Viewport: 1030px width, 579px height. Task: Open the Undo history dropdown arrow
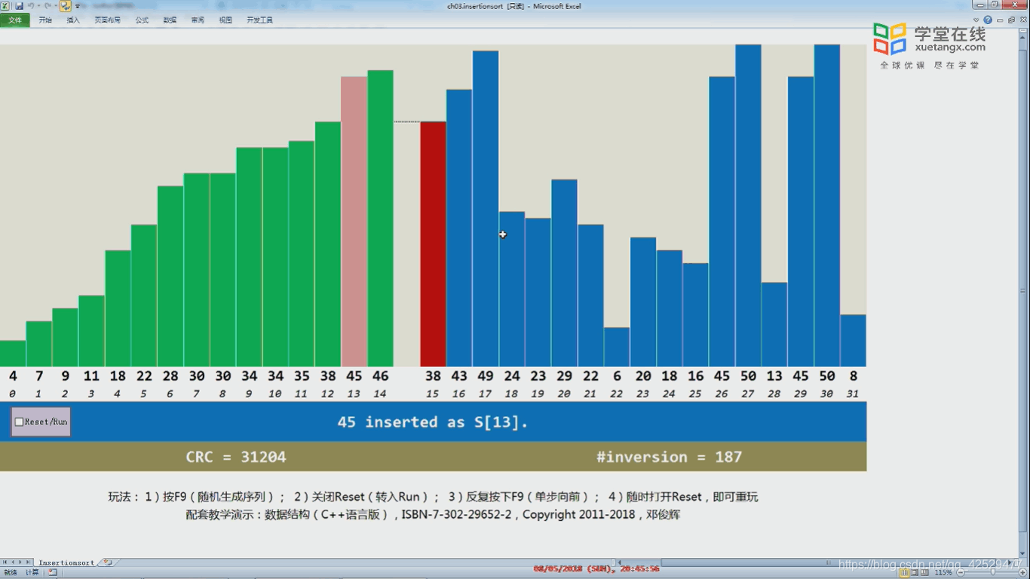coord(38,6)
